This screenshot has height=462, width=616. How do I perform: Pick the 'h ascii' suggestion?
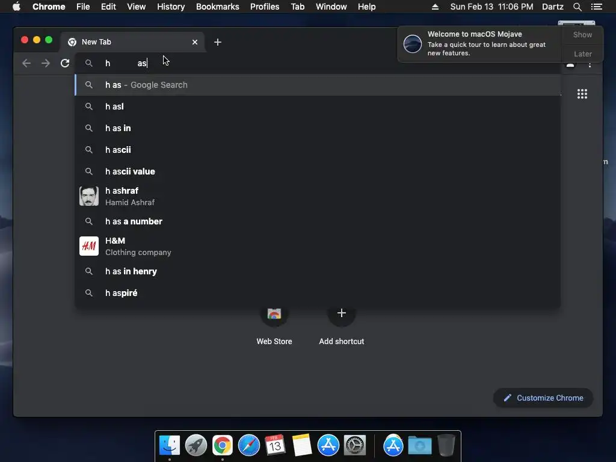(318, 150)
